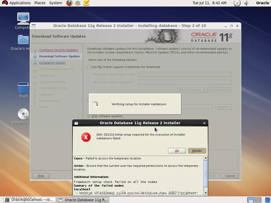Open the Applications menu
Viewport: 271px width, 203px height.
pyautogui.click(x=20, y=3)
